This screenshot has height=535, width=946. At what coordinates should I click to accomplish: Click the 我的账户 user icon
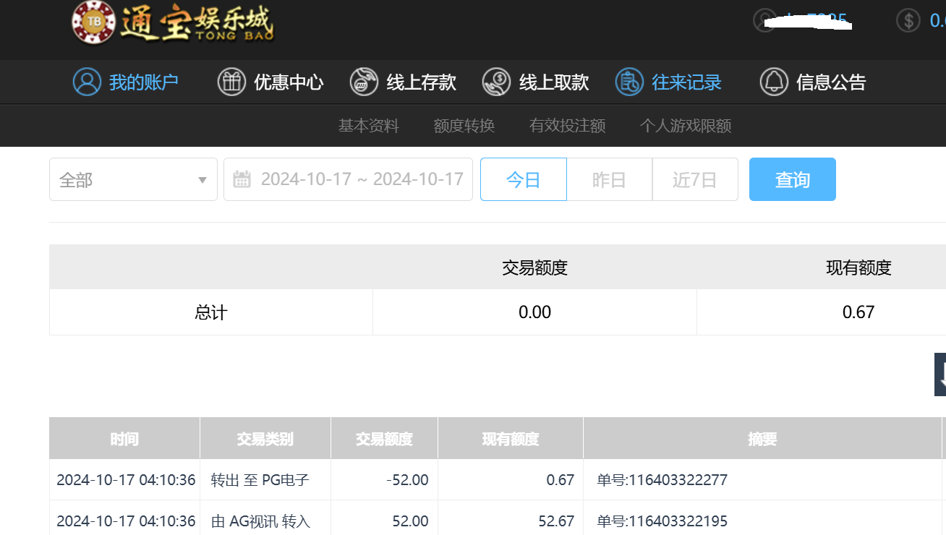point(87,82)
